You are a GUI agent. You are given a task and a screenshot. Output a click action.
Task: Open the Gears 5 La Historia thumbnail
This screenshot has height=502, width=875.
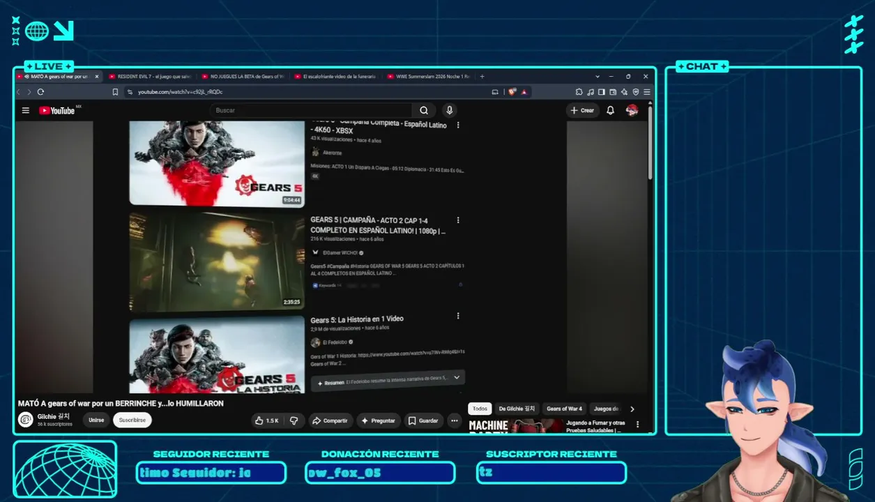pyautogui.click(x=217, y=354)
